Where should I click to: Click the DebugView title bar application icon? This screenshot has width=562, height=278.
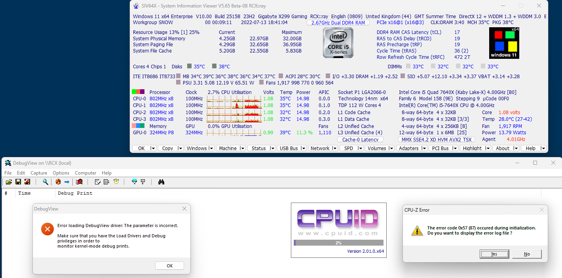[x=8, y=163]
